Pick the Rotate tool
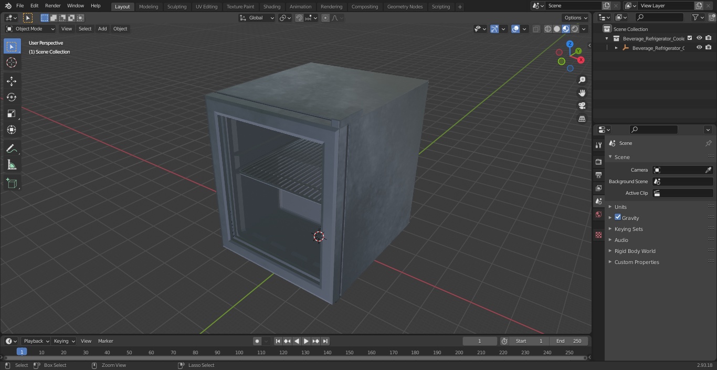717x370 pixels. point(12,97)
